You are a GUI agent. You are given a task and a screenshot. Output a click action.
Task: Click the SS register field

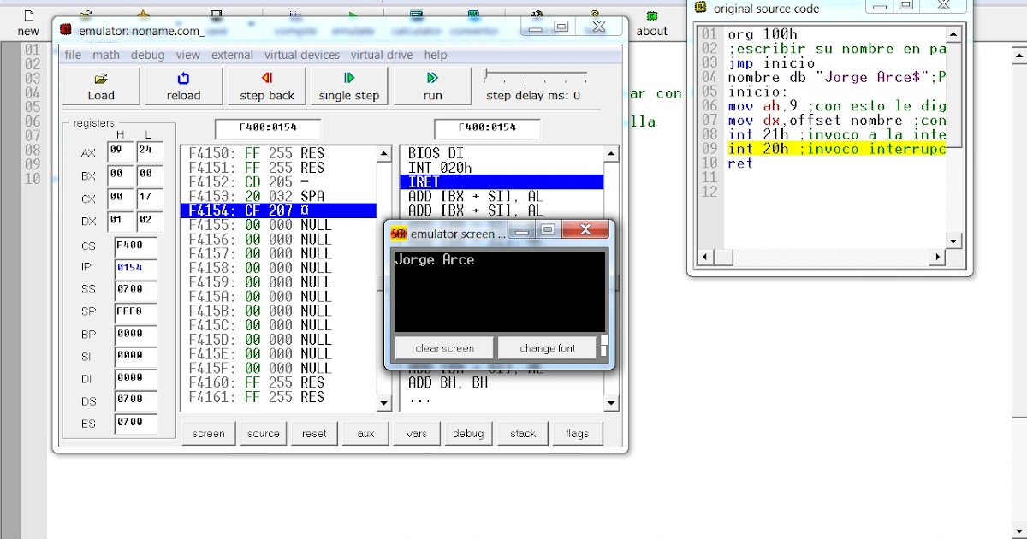click(x=136, y=291)
